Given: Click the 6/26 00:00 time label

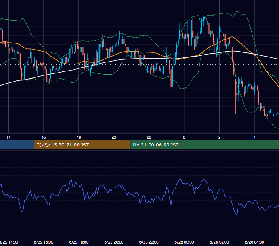Looking at the screenshot, I should 184,242.
